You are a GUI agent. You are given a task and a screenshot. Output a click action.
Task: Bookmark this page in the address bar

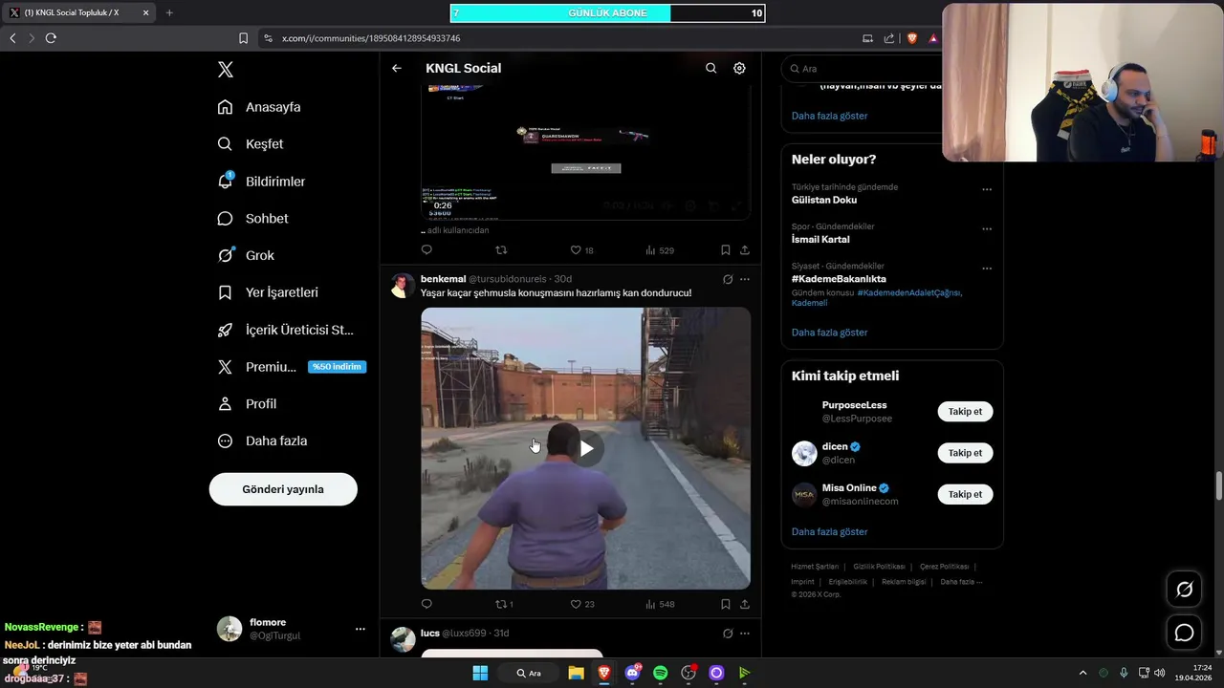click(243, 38)
